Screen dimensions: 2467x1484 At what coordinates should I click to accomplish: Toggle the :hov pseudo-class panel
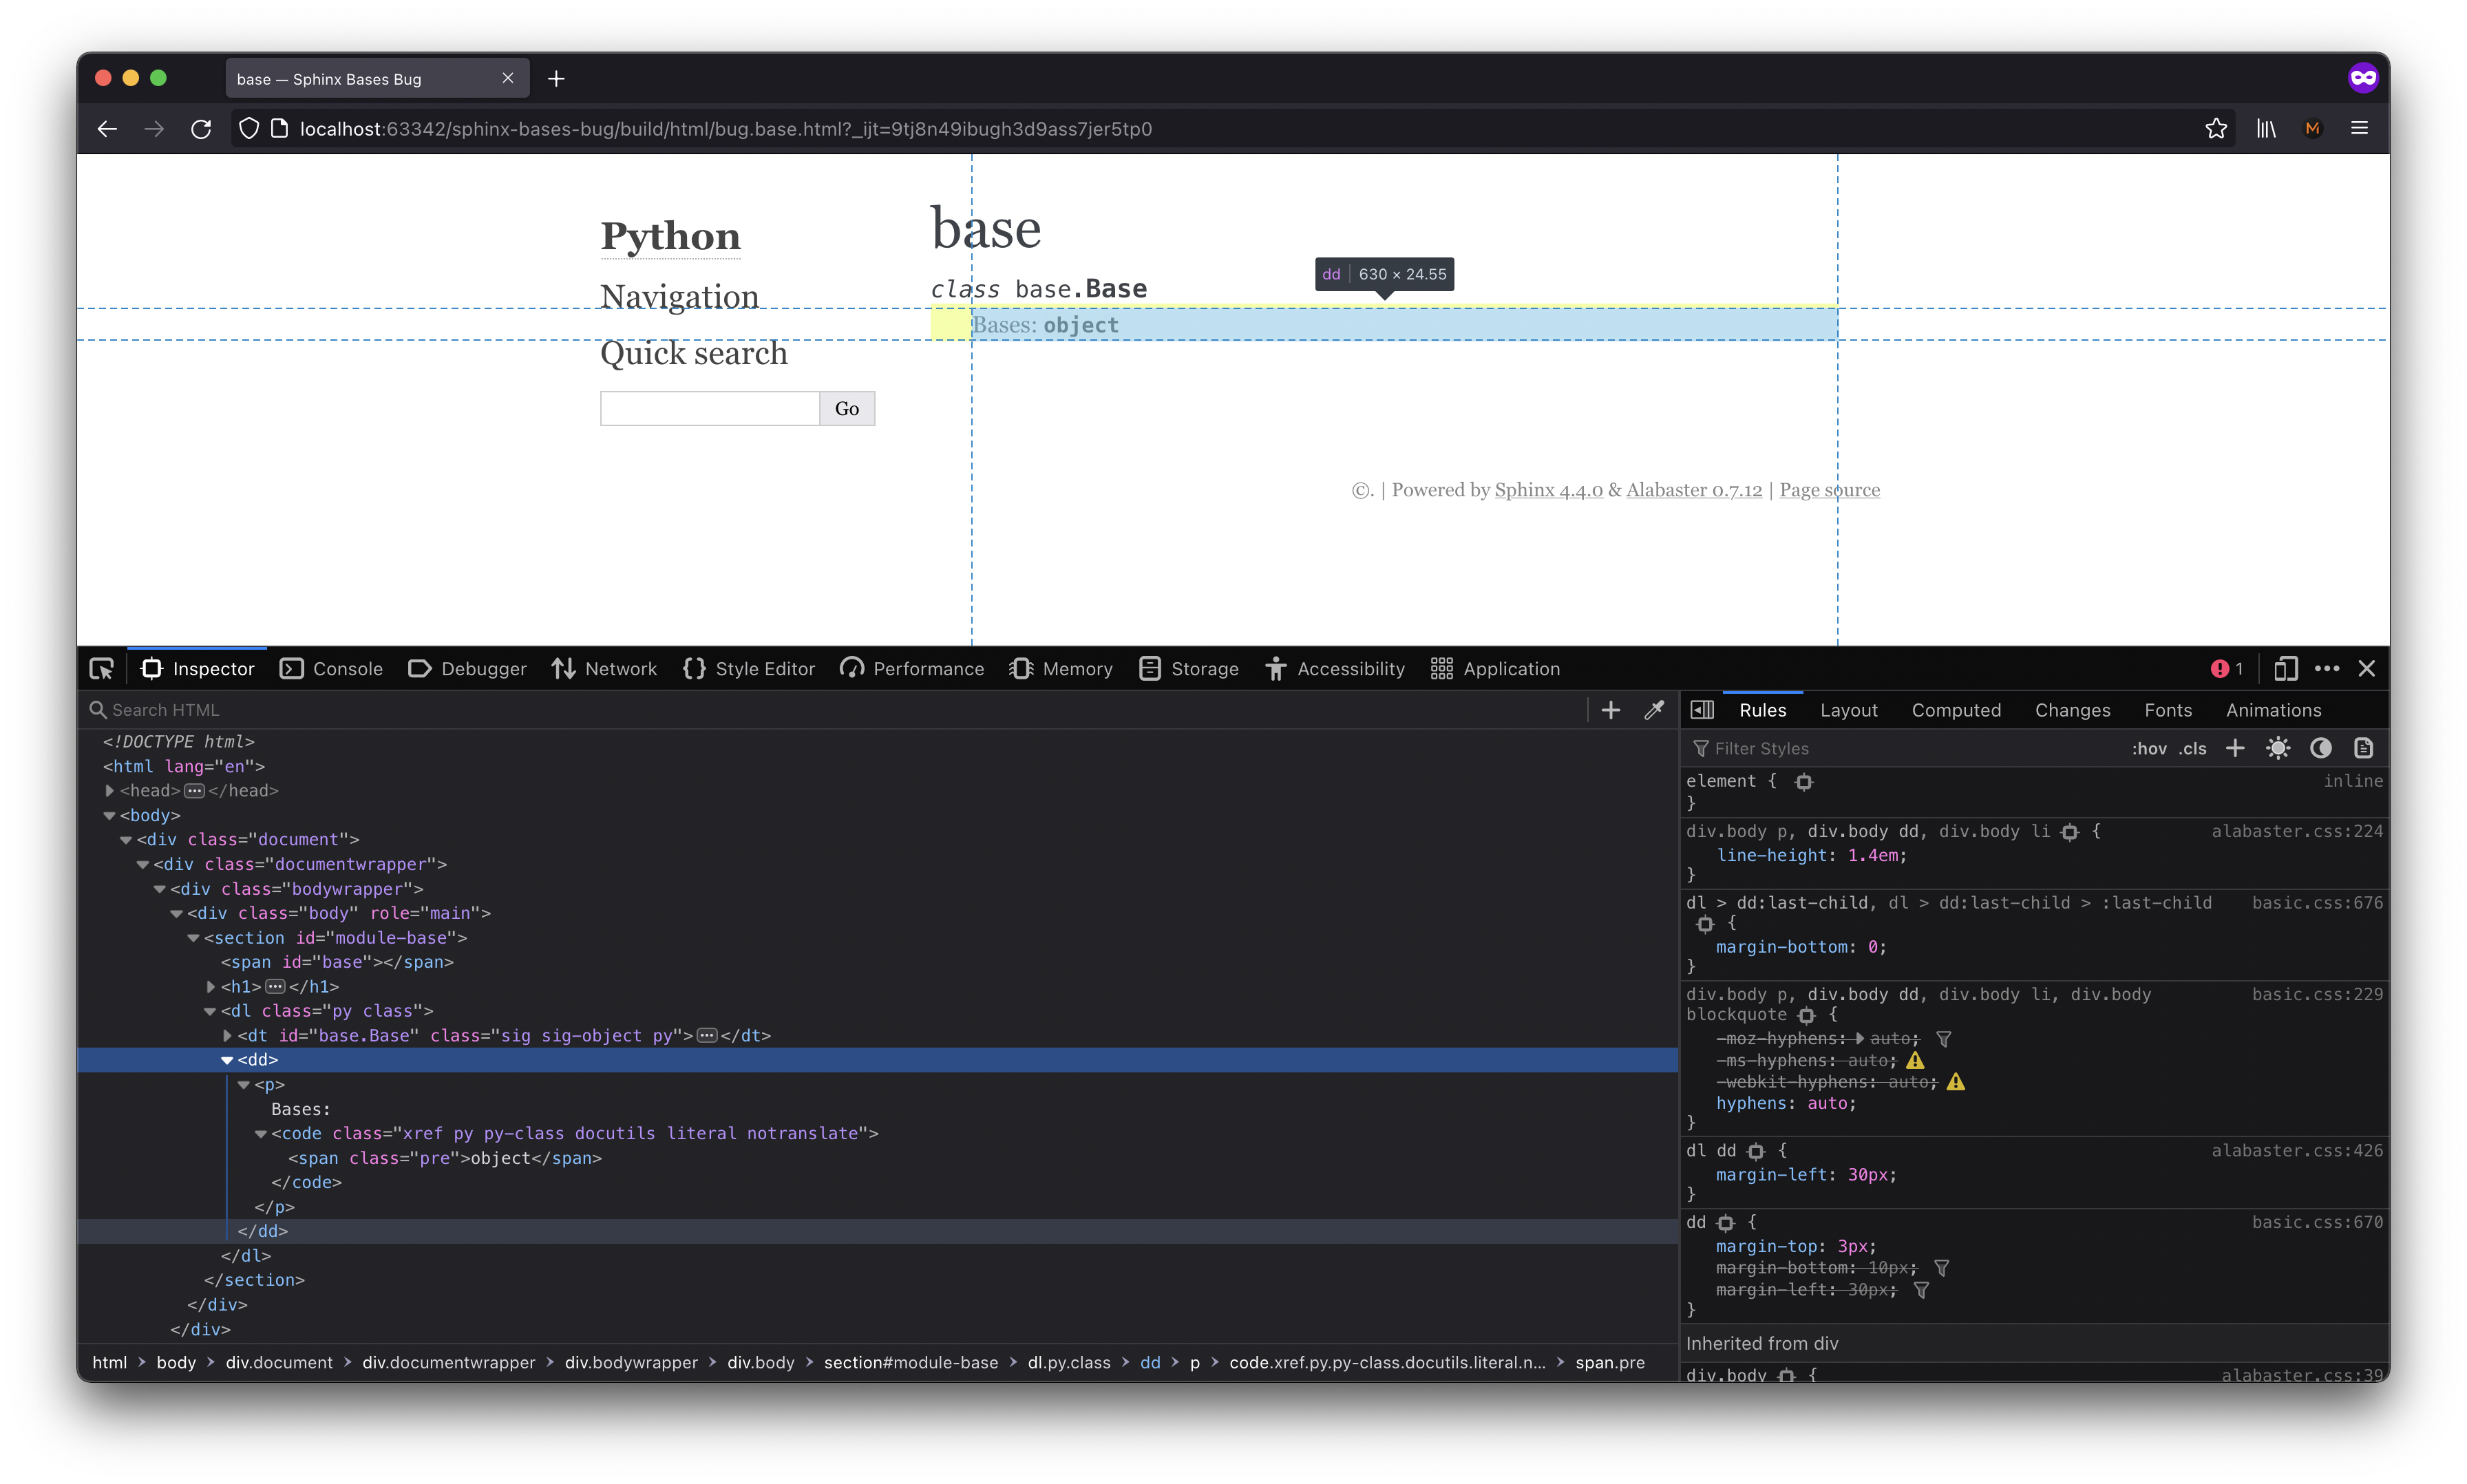tap(2148, 749)
